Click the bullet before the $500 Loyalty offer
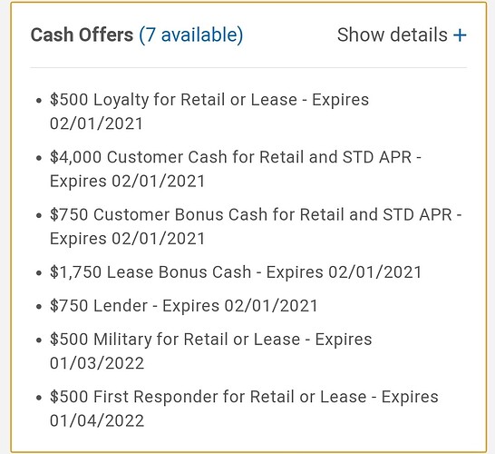Image resolution: width=495 pixels, height=454 pixels. pos(39,101)
